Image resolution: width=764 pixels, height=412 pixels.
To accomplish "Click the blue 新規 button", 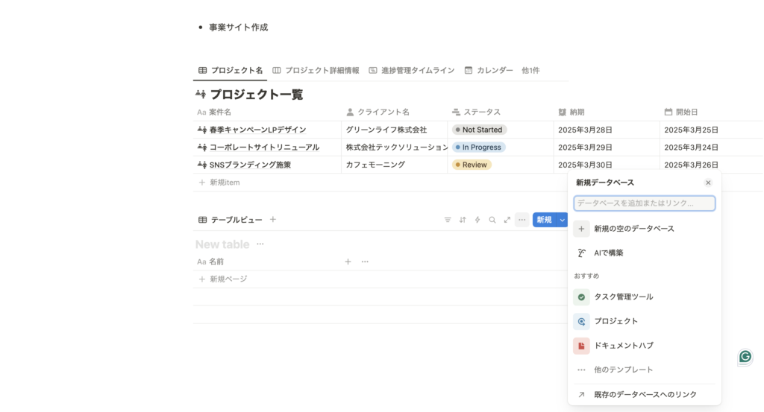I will [544, 220].
